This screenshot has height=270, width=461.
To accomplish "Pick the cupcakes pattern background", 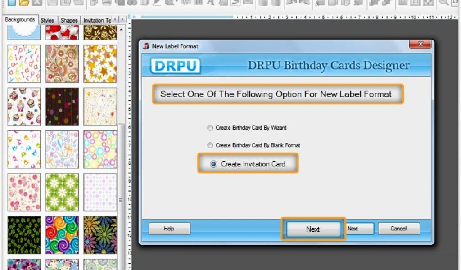I will pyautogui.click(x=24, y=107).
